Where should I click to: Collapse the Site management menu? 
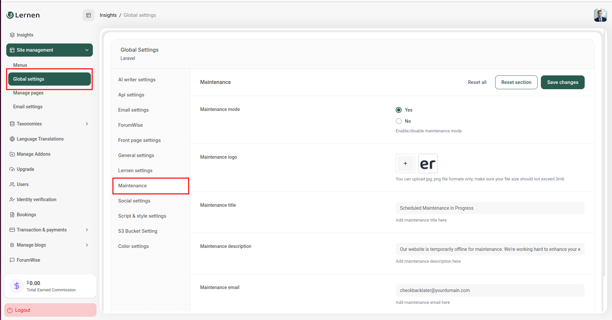click(x=87, y=50)
